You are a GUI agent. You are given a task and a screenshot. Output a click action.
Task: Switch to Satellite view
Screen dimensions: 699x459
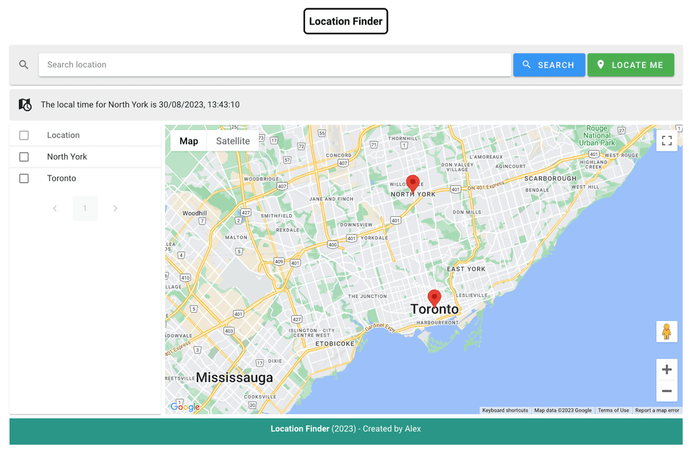point(232,140)
